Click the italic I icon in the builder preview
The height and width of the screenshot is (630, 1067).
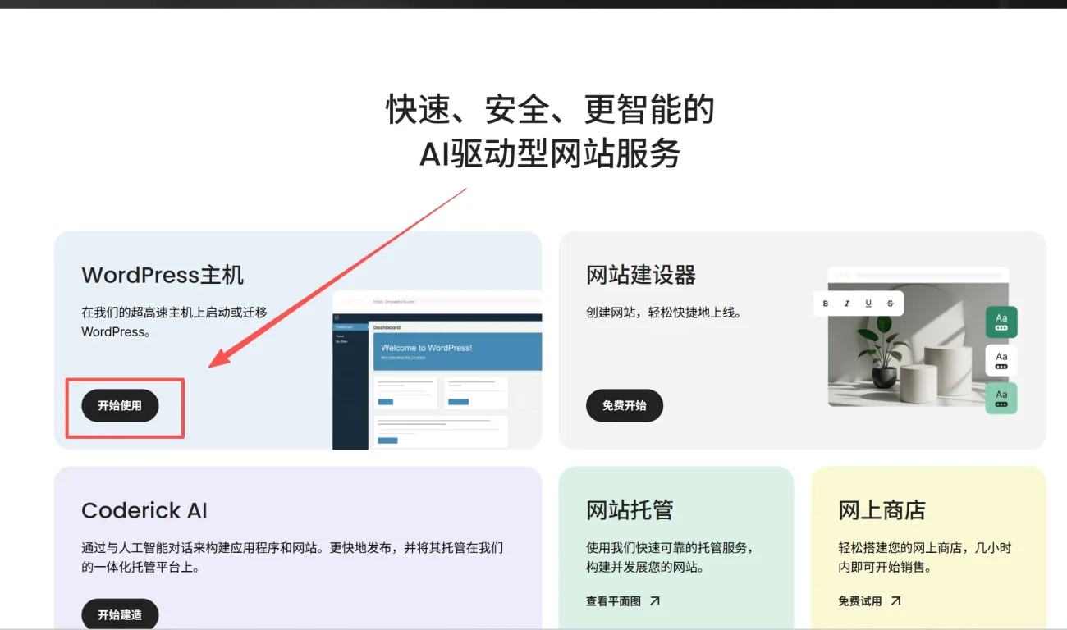point(847,304)
